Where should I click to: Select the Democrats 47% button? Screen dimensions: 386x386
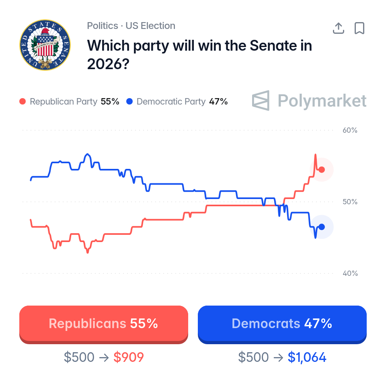[282, 324]
